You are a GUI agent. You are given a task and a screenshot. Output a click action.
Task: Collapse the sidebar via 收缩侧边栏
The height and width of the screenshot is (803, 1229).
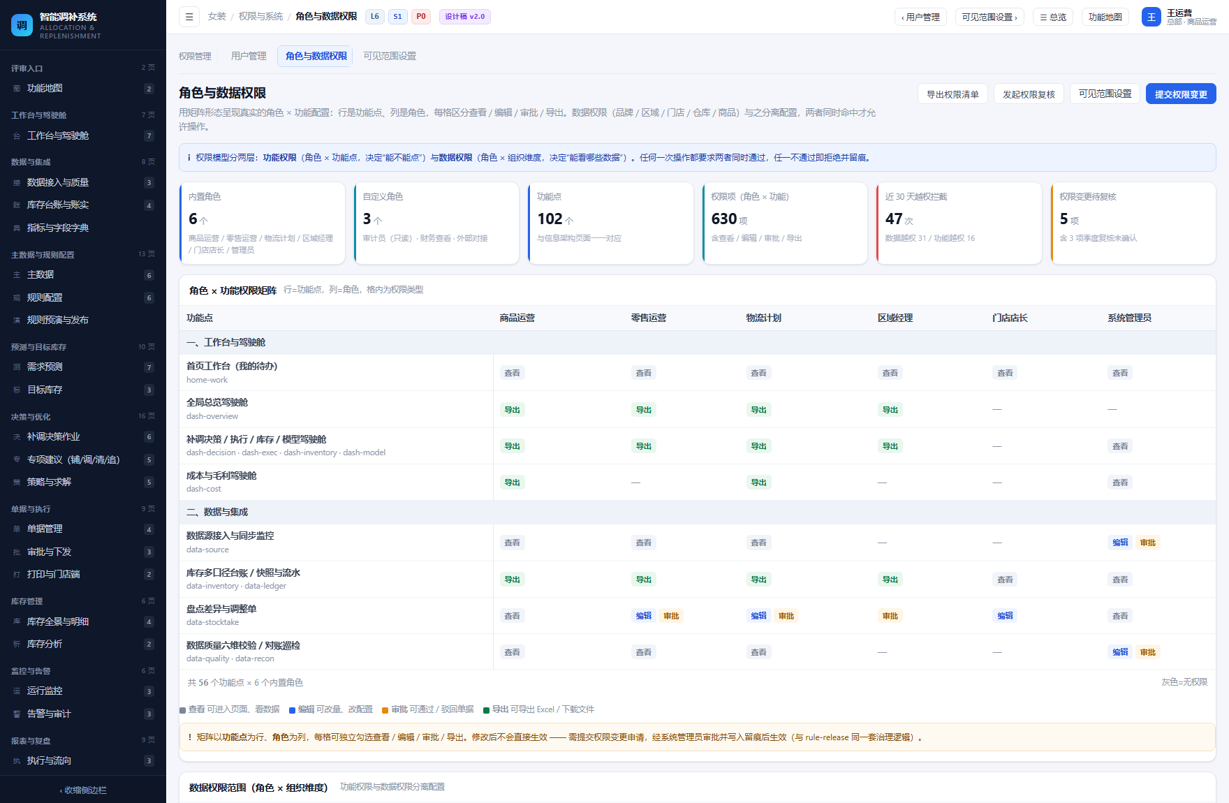tap(83, 790)
